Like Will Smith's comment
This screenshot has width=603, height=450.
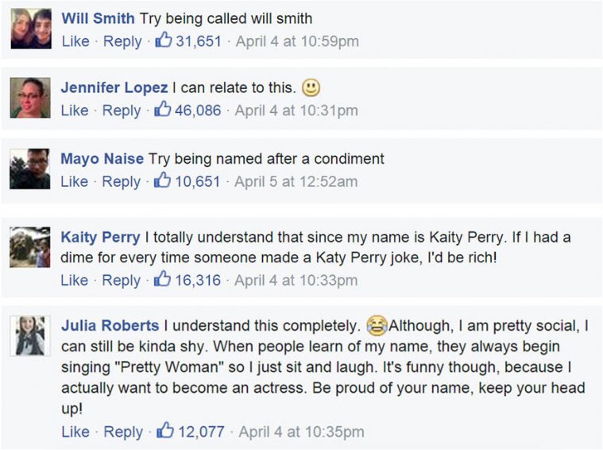click(75, 41)
